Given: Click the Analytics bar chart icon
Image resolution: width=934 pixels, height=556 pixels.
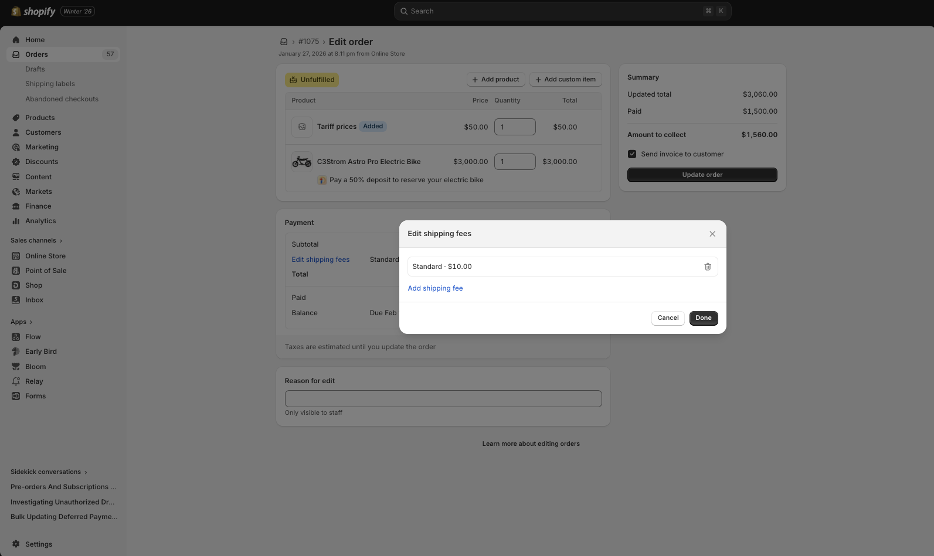Looking at the screenshot, I should [16, 221].
